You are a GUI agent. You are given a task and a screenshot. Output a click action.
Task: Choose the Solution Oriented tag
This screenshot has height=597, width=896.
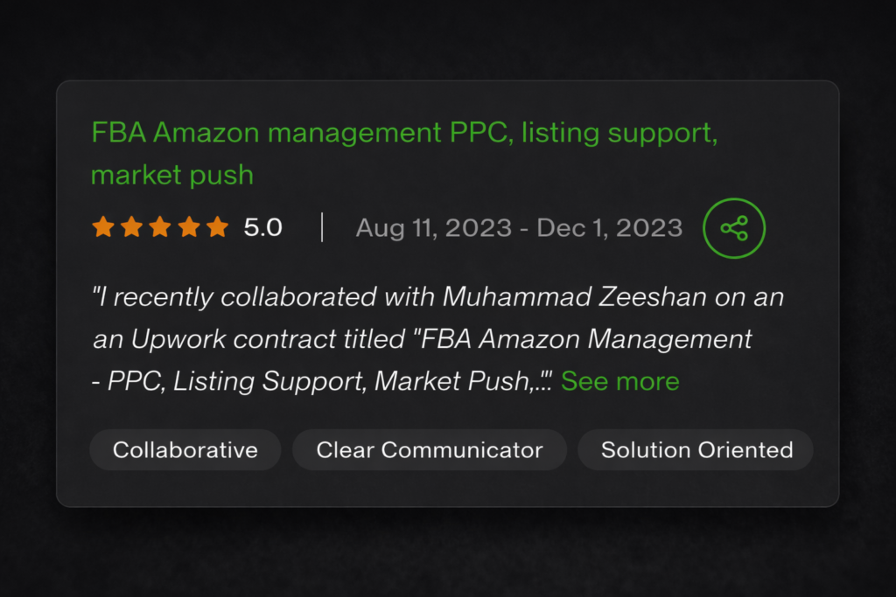696,450
